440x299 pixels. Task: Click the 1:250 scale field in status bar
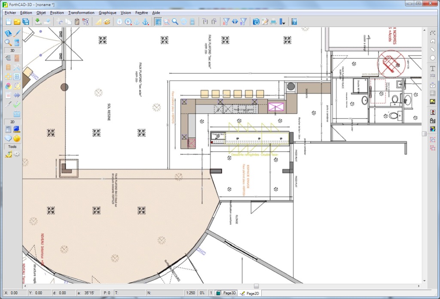pos(190,293)
